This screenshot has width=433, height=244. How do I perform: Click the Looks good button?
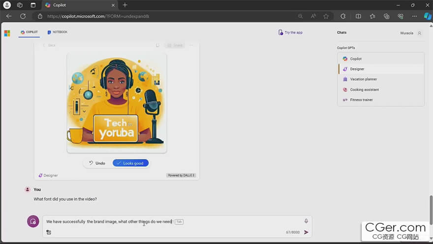click(x=130, y=163)
